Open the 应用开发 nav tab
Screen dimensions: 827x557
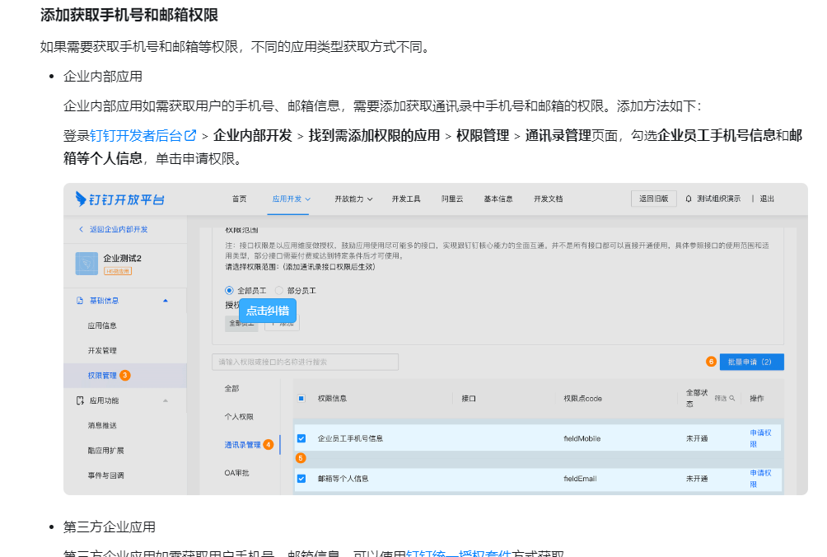tap(287, 199)
